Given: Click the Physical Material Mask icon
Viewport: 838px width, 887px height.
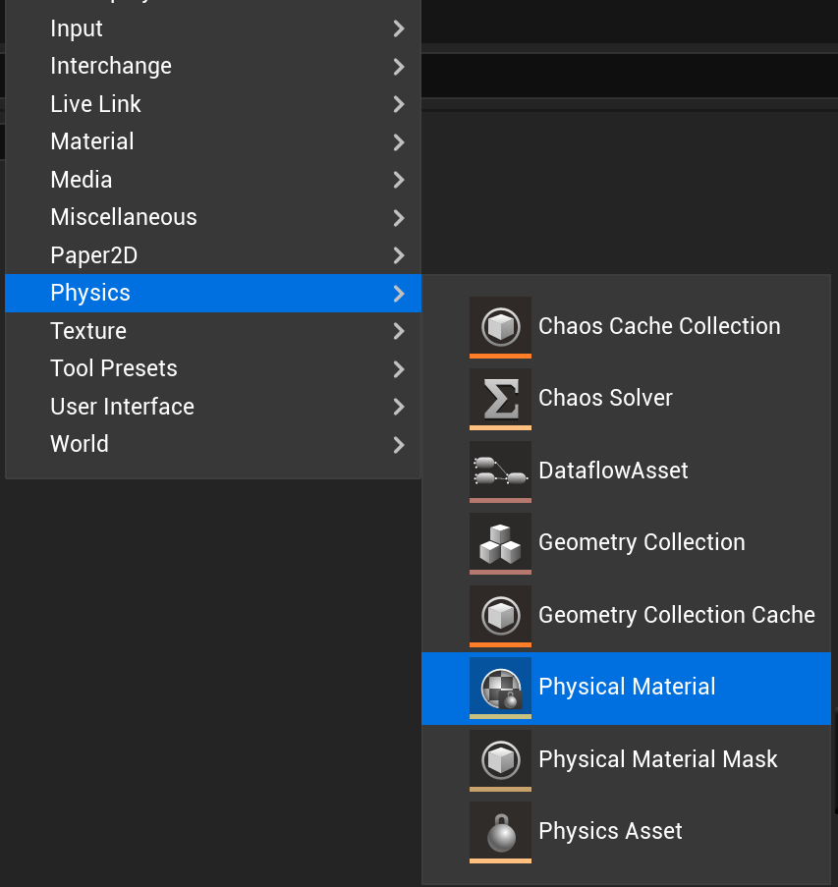Looking at the screenshot, I should [500, 759].
